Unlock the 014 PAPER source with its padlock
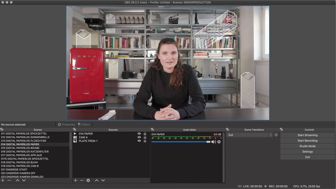The height and width of the screenshot is (189, 336). [x=145, y=134]
